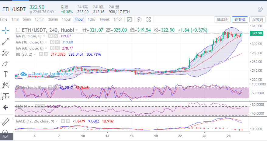The height and width of the screenshot is (141, 267).
Task: Select the 15min interval tab
Action: [x=39, y=19]
